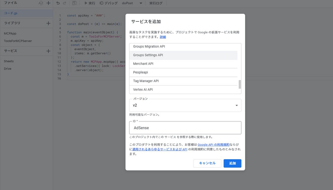The image size is (333, 190).
Task: Click inside the ID field showing AdSense
Action: (x=185, y=128)
